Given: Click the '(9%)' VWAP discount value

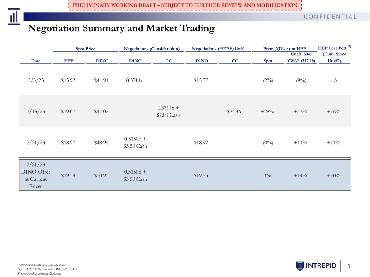Looking at the screenshot, I should click(301, 80).
